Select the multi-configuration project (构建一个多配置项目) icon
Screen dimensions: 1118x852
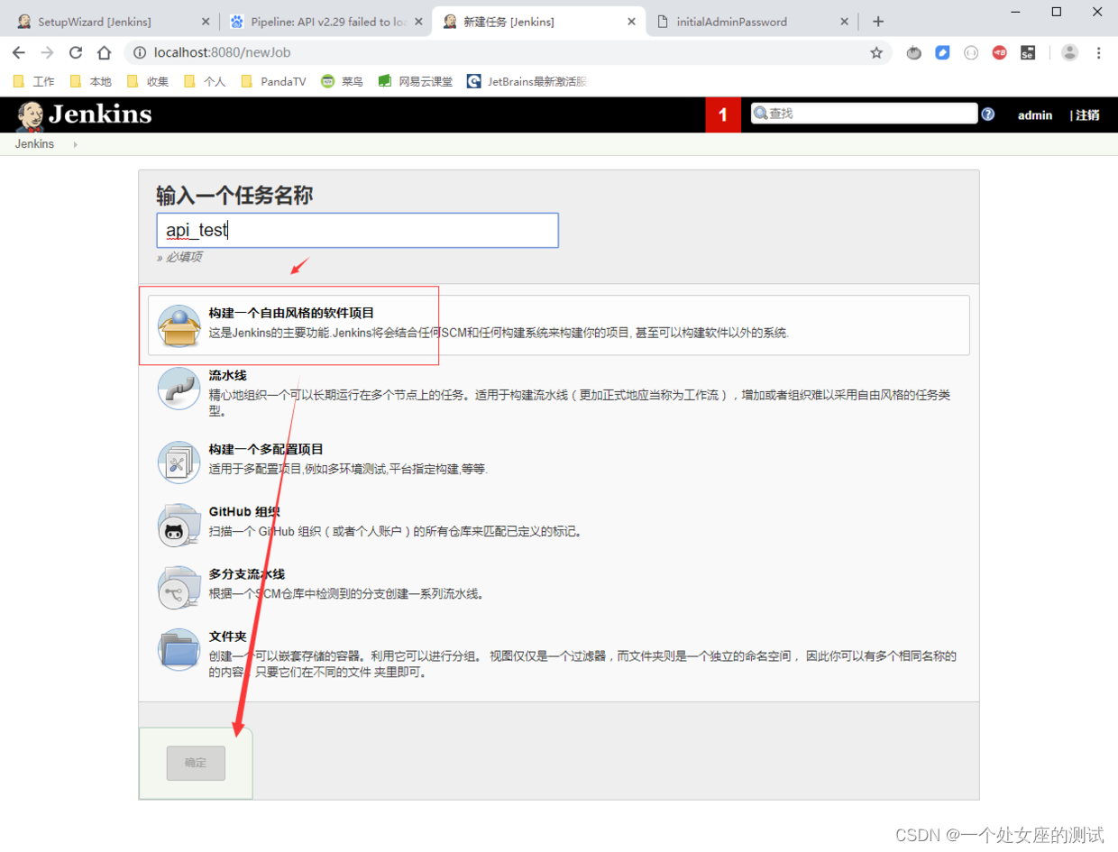pos(179,463)
